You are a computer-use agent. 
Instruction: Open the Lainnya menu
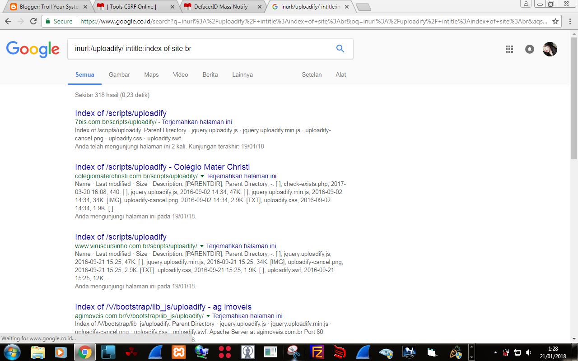coord(242,74)
